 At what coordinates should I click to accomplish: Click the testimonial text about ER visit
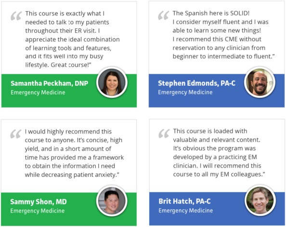point(72,39)
